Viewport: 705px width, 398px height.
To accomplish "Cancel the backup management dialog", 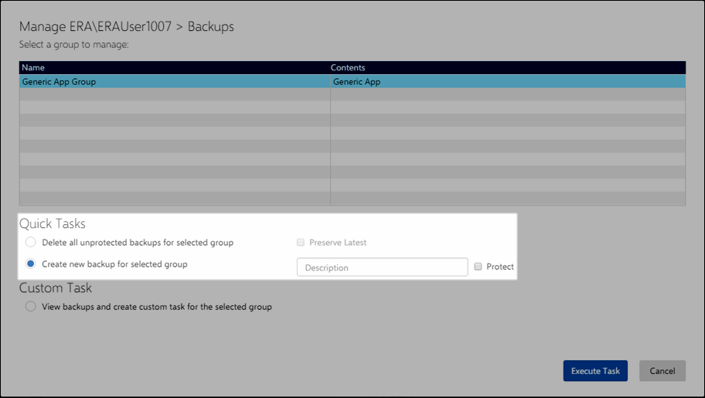I will pyautogui.click(x=662, y=371).
